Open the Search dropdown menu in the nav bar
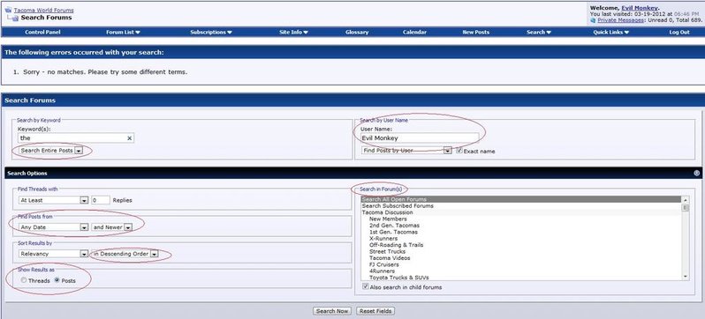 point(539,33)
